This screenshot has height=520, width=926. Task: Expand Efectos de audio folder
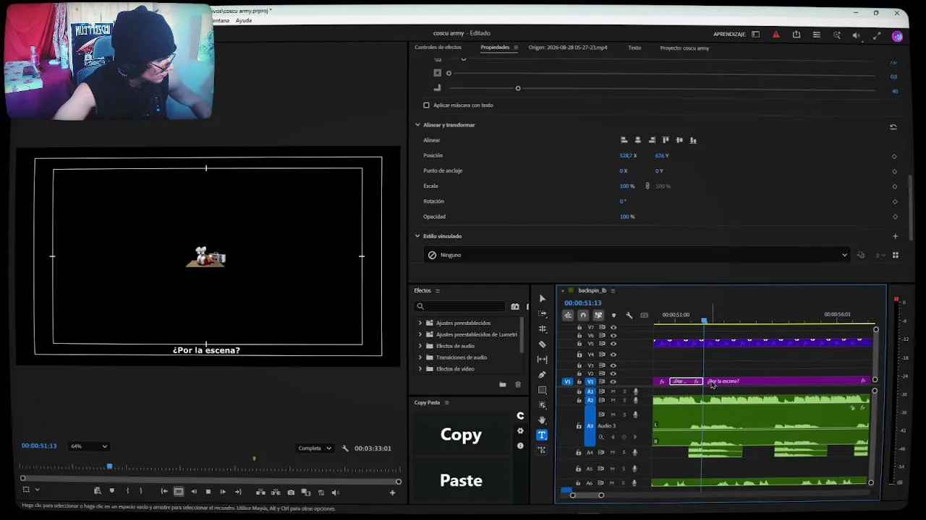tap(420, 346)
